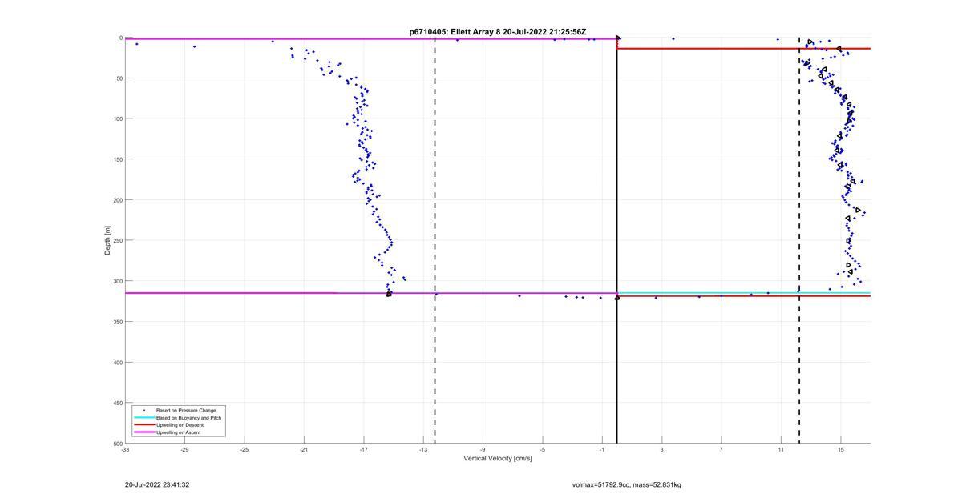The height and width of the screenshot is (498, 962).
Task: Click legend entry 'Based on Buoyancy and Pitch'
Action: pos(188,418)
